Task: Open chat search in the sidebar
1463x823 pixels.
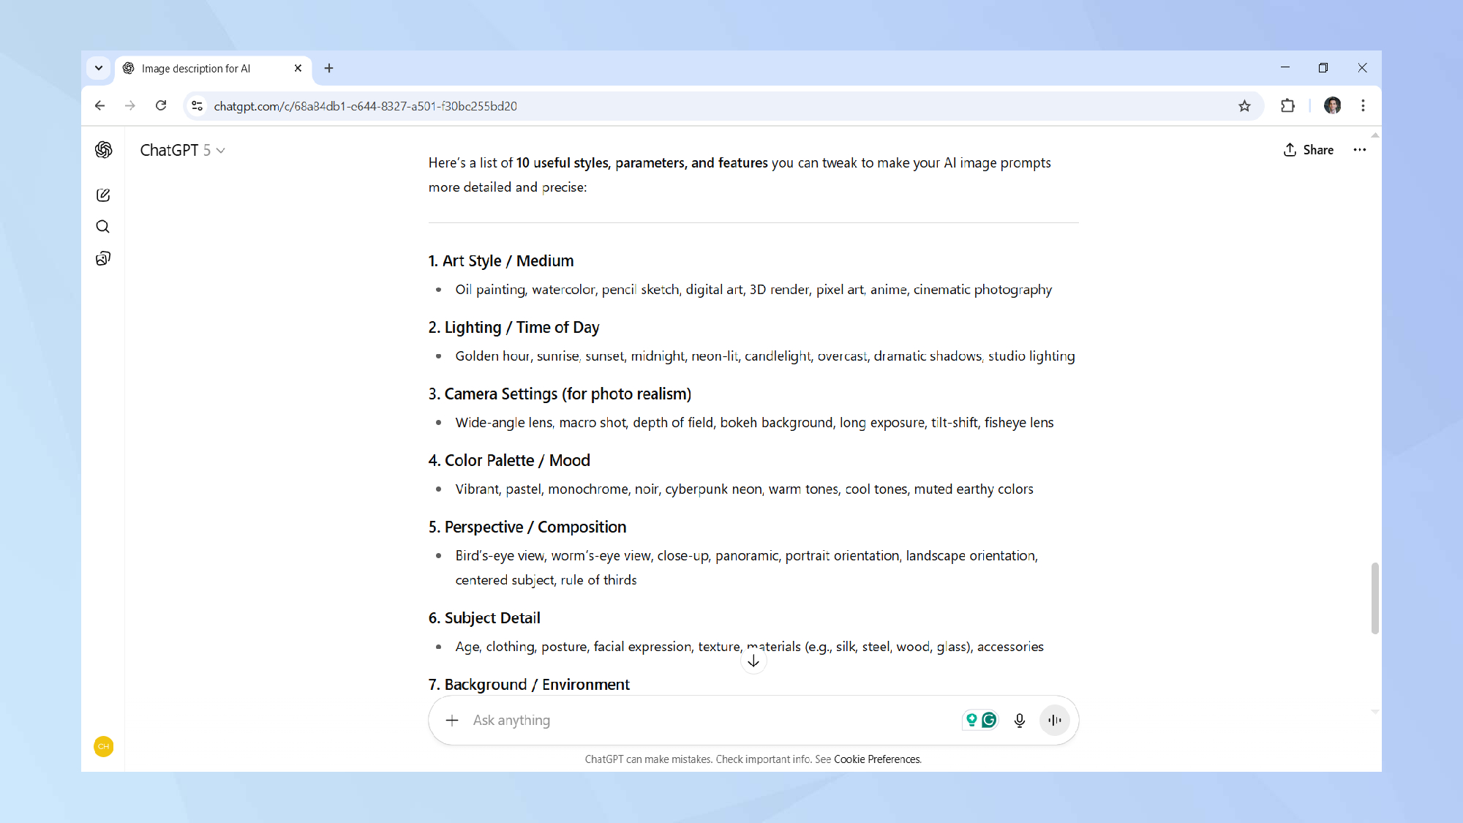Action: coord(102,226)
